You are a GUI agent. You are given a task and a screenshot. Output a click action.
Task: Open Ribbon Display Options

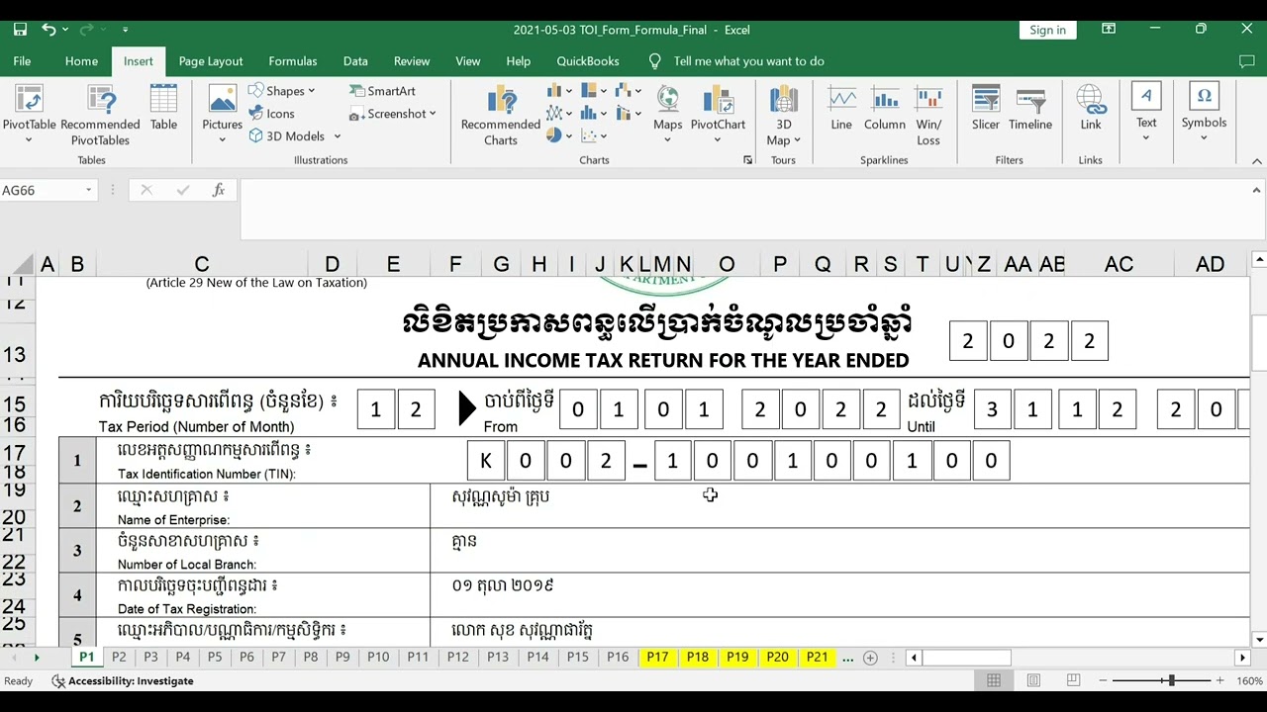(1109, 30)
